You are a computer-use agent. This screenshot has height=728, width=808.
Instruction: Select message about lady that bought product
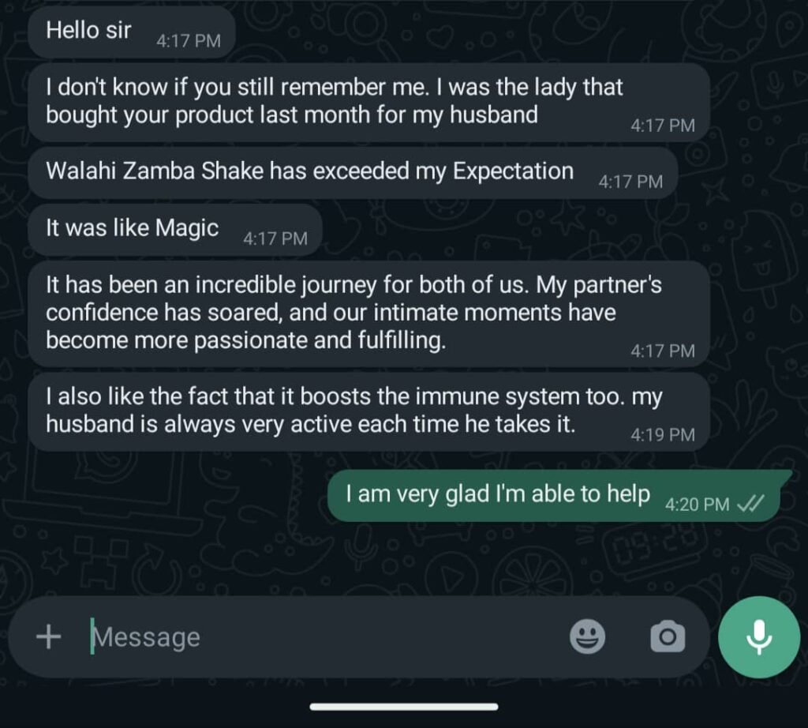tap(369, 102)
